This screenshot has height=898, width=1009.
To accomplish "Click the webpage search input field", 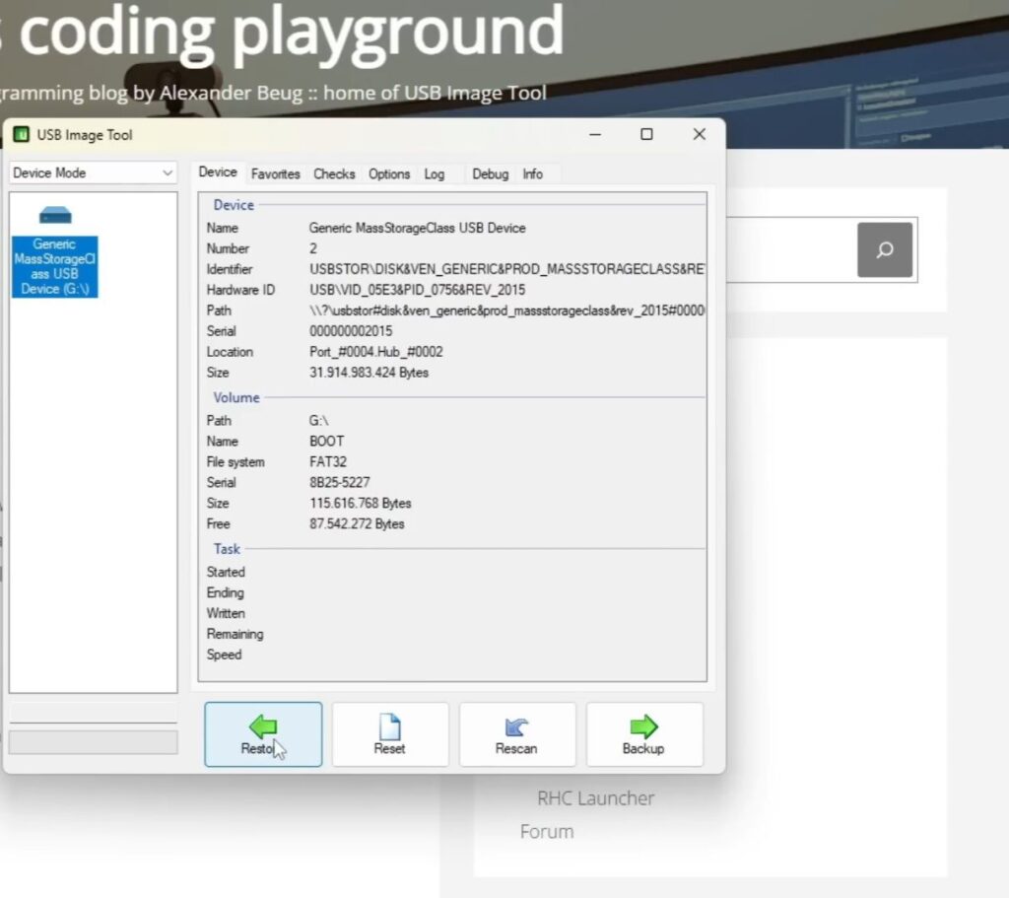I will [791, 249].
